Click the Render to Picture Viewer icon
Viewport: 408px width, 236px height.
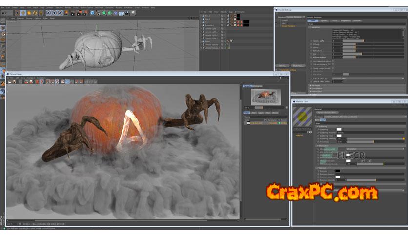(79, 13)
